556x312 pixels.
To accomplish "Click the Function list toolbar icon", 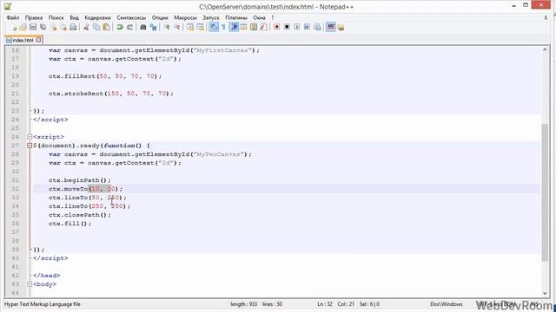I will 263,27.
